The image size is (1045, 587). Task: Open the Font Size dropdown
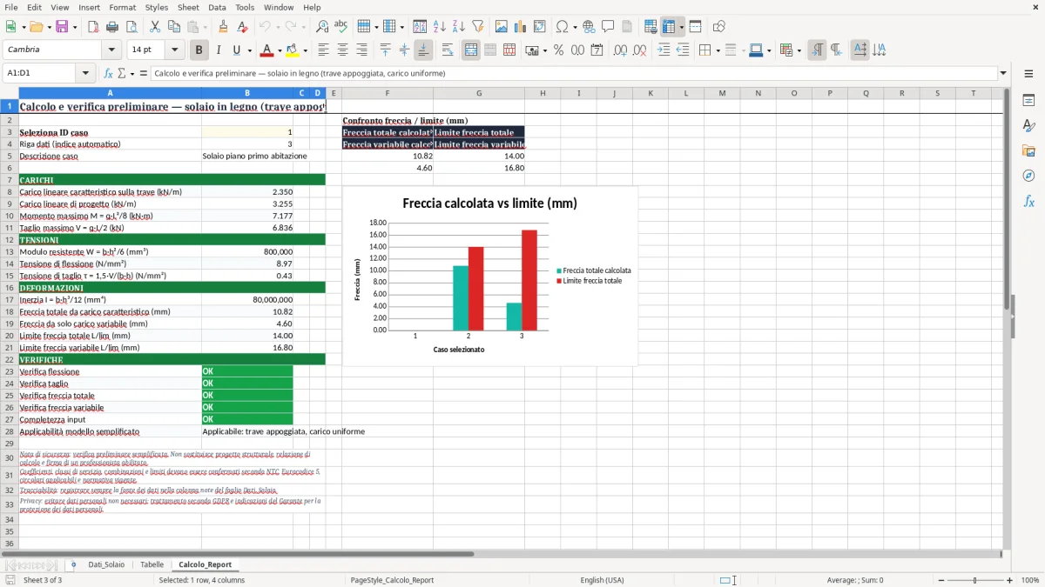point(174,50)
